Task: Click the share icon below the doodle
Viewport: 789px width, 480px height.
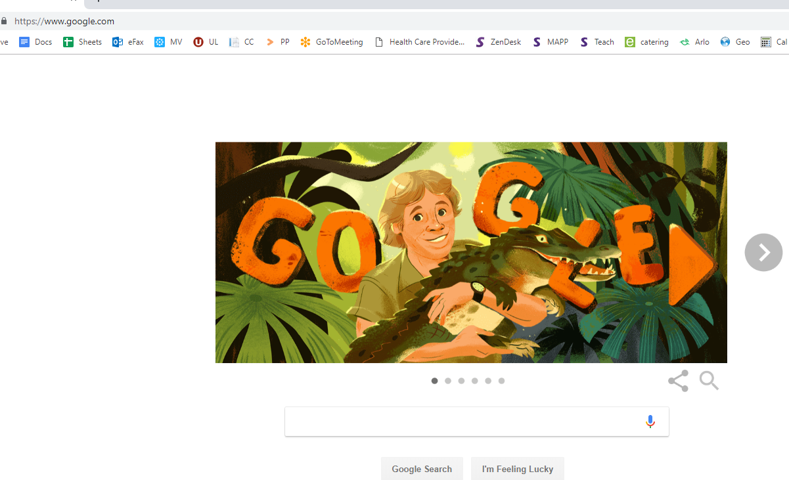Action: click(678, 381)
